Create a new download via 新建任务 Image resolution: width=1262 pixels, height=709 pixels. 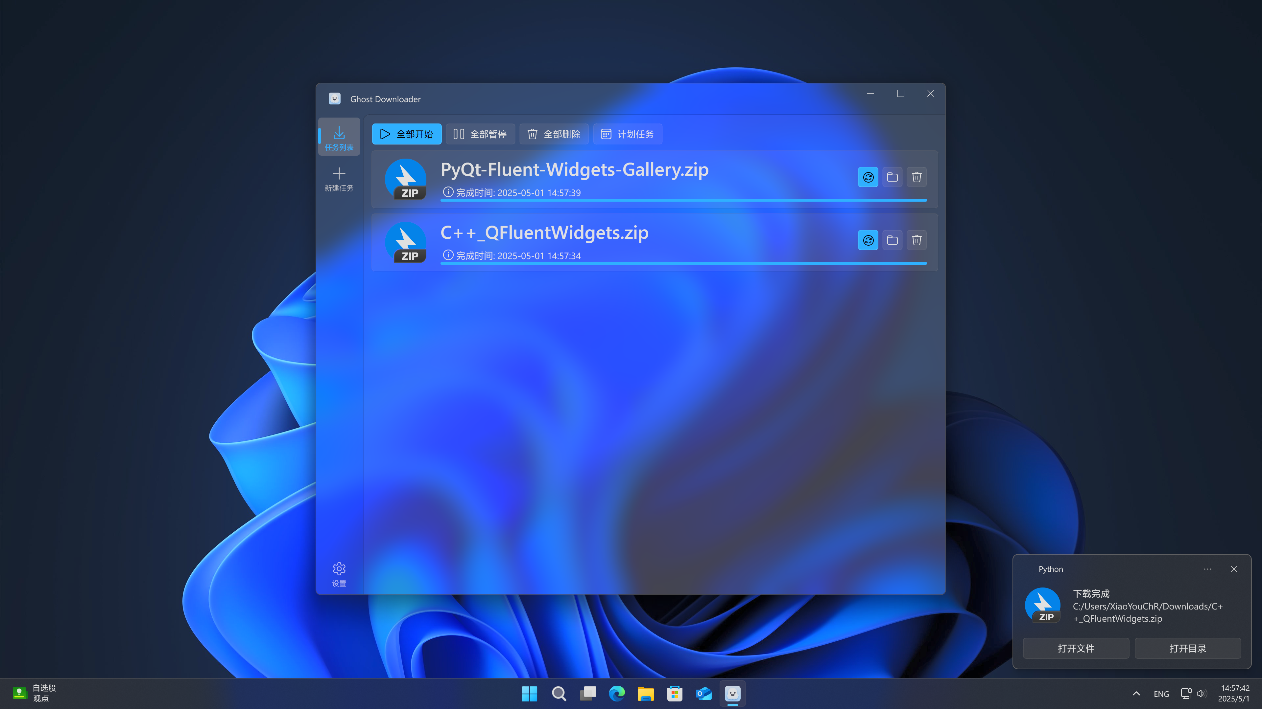pos(339,179)
